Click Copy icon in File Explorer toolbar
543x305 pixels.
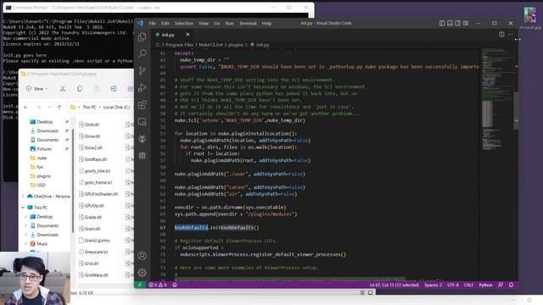80,88
